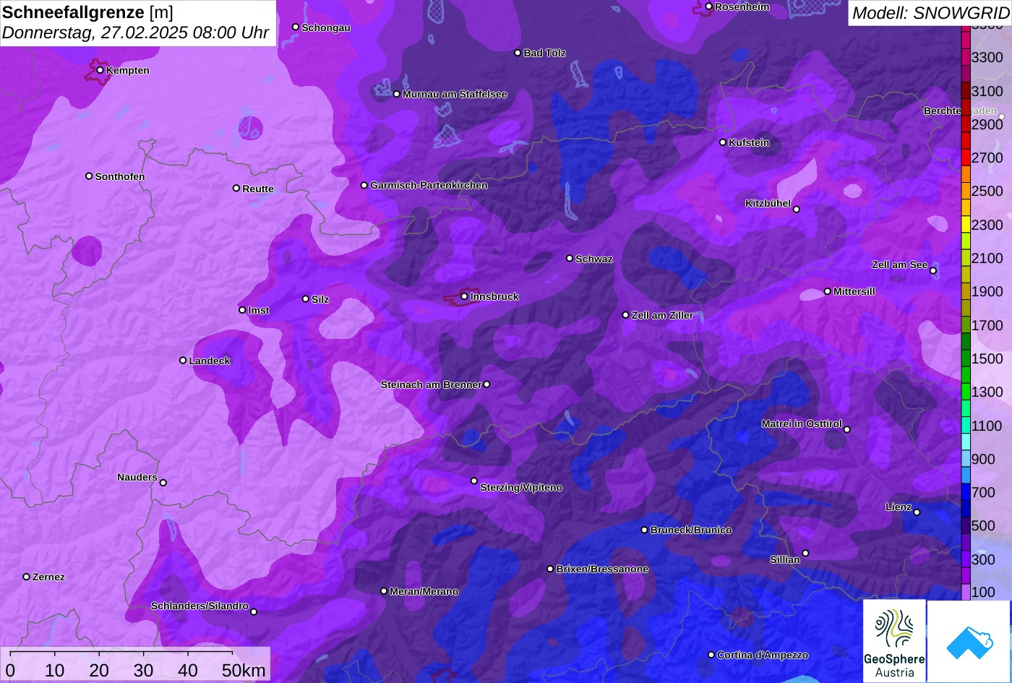Click the Reutte label
The height and width of the screenshot is (683, 1012).
pyautogui.click(x=258, y=189)
